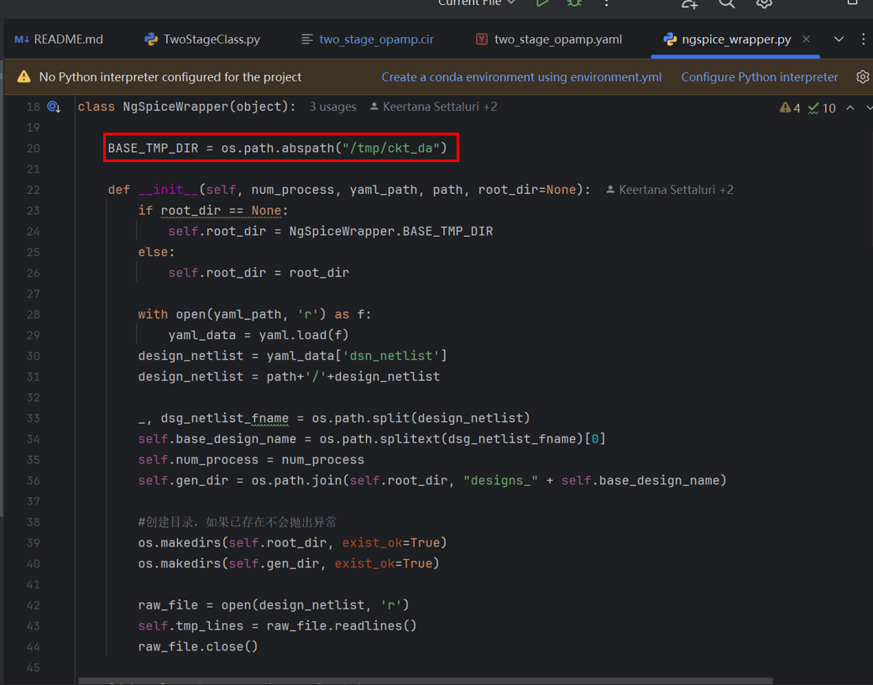Open the Code With Me add-user icon
The image size is (873, 685).
tap(690, 3)
